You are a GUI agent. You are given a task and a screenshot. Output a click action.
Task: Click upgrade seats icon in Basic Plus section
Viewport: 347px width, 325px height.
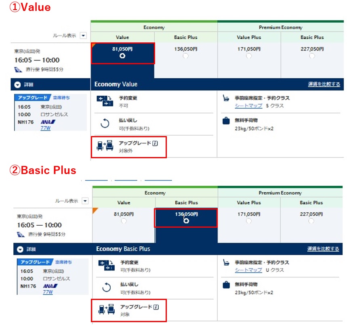[x=107, y=309]
